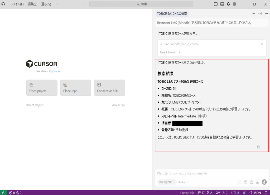This screenshot has width=270, height=195.
Task: Click the microphone voice input button
Action: [264, 182]
